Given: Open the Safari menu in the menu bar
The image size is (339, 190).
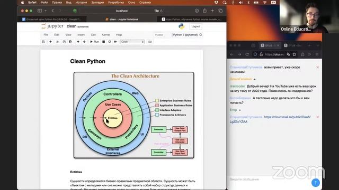Looking at the screenshot, I should tap(32, 3).
